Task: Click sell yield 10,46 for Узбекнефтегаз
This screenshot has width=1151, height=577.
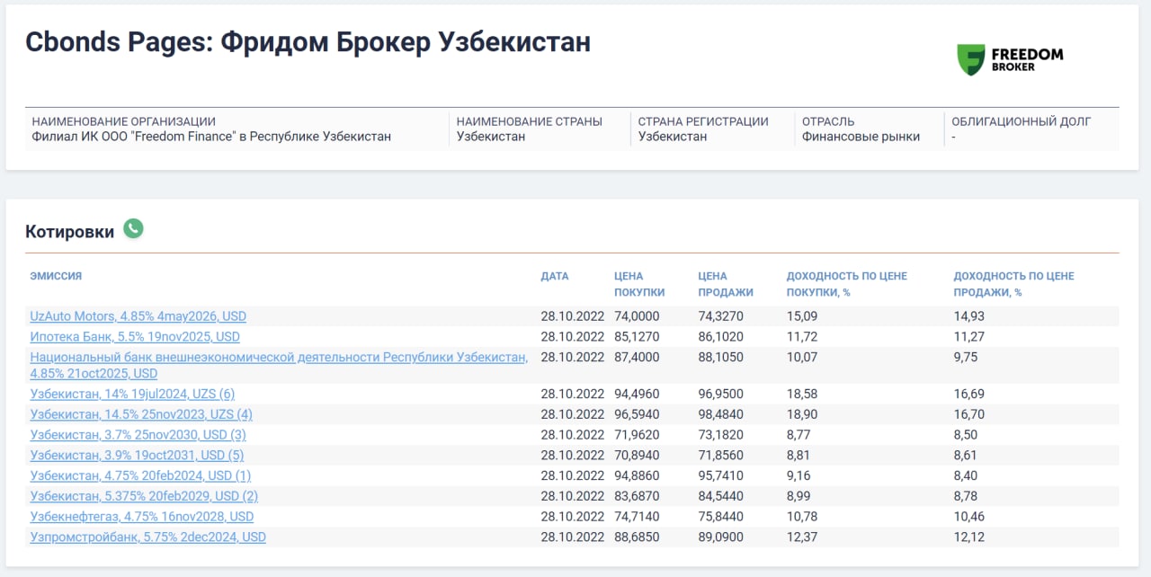Action: click(969, 517)
